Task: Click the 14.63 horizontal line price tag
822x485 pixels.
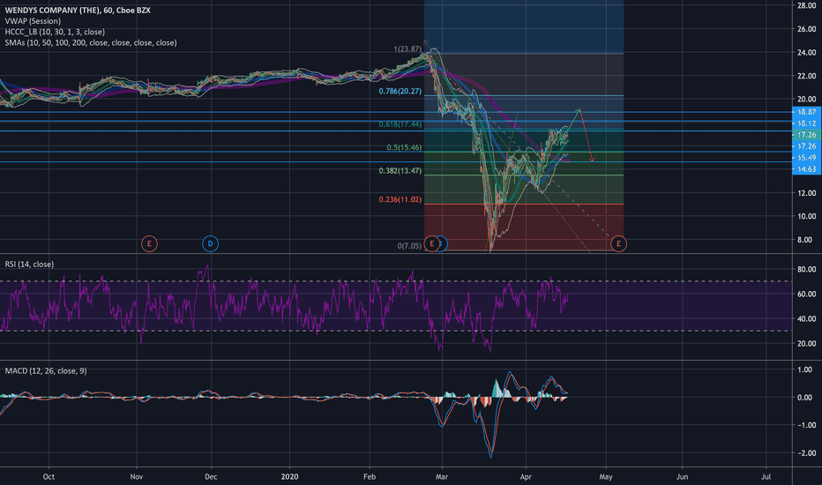Action: [x=806, y=168]
